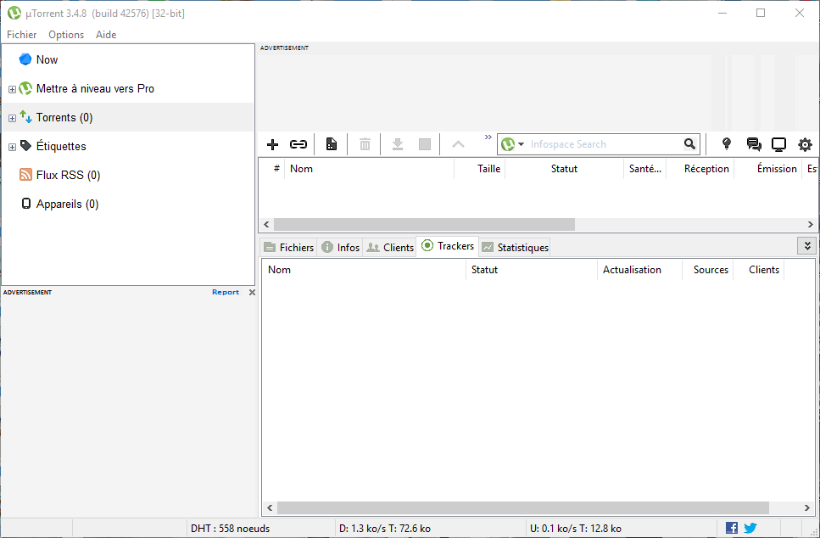Switch to the Fichiers tab

pos(288,247)
